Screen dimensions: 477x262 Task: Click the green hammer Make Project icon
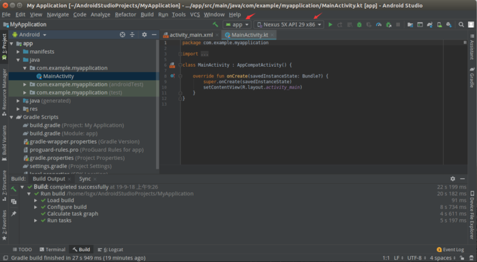click(215, 24)
